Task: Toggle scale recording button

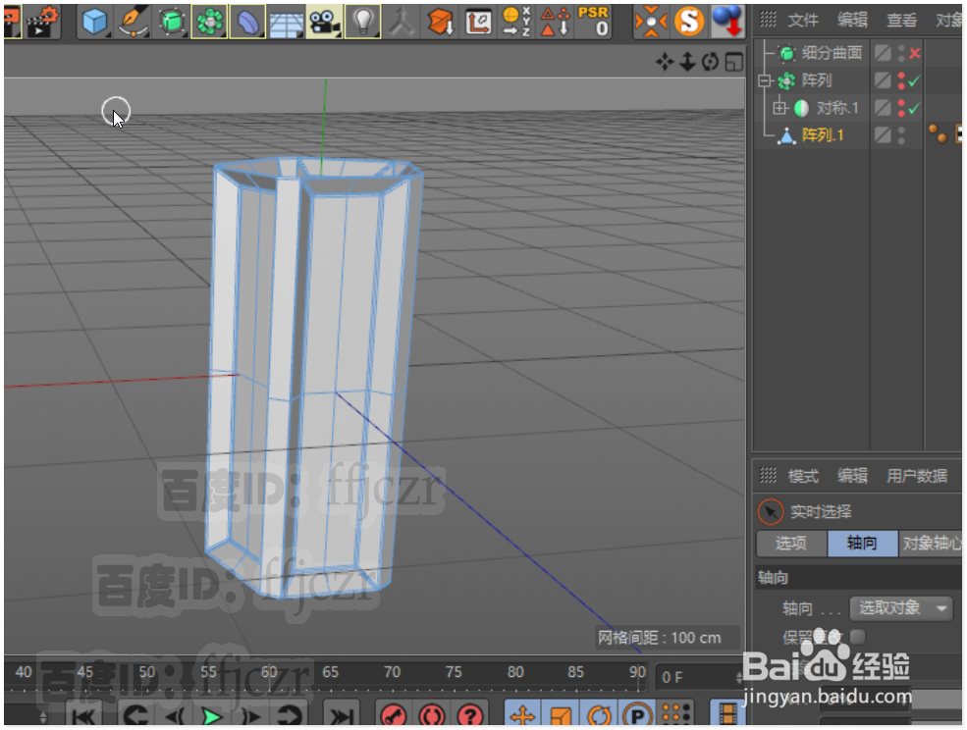Action: tap(561, 715)
